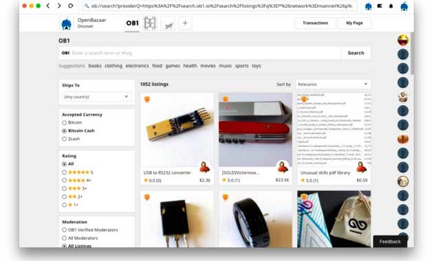Select the 5 star rating filter

[x=64, y=172]
